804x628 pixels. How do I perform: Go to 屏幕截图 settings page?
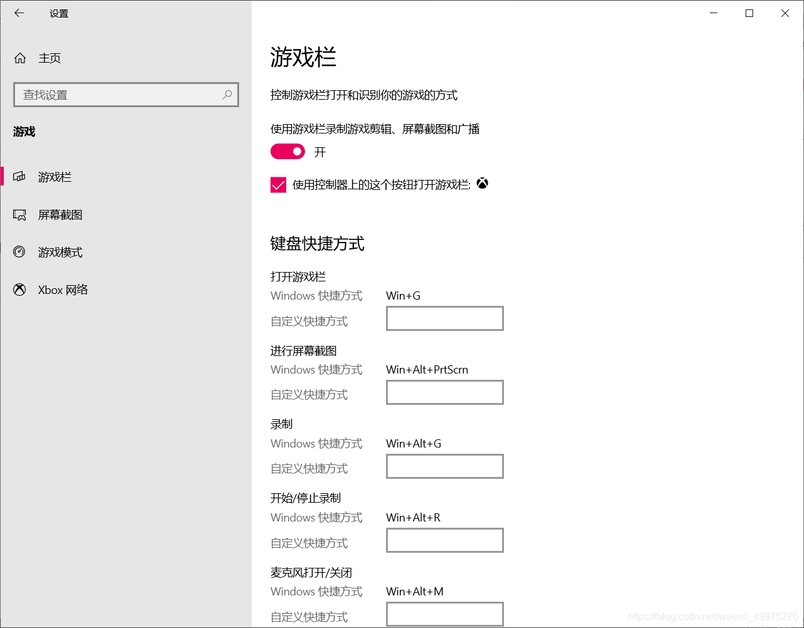click(x=126, y=215)
